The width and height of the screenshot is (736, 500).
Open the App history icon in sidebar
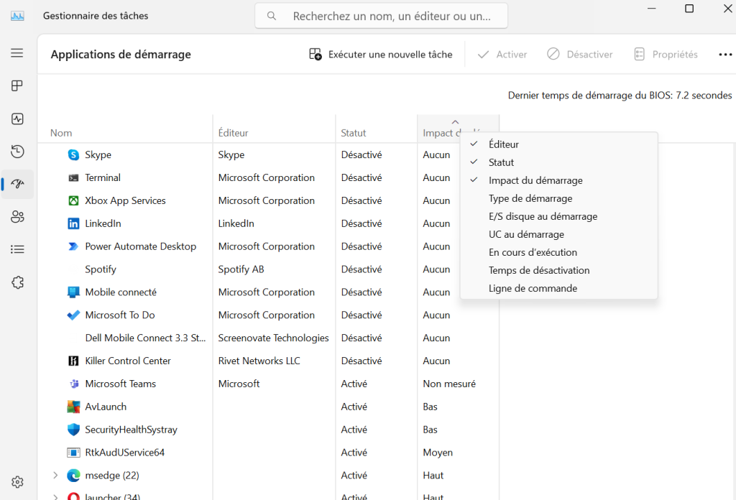pyautogui.click(x=17, y=152)
